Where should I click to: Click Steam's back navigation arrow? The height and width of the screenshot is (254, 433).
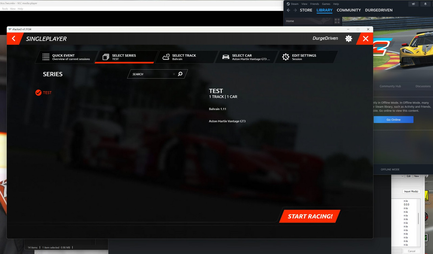(288, 10)
